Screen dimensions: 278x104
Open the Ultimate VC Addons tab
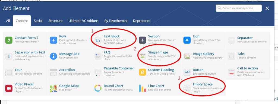(x=83, y=21)
